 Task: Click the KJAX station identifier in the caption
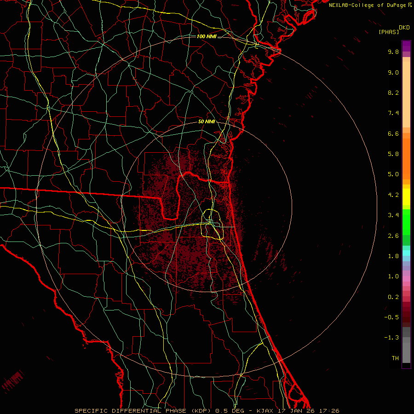tap(265, 411)
